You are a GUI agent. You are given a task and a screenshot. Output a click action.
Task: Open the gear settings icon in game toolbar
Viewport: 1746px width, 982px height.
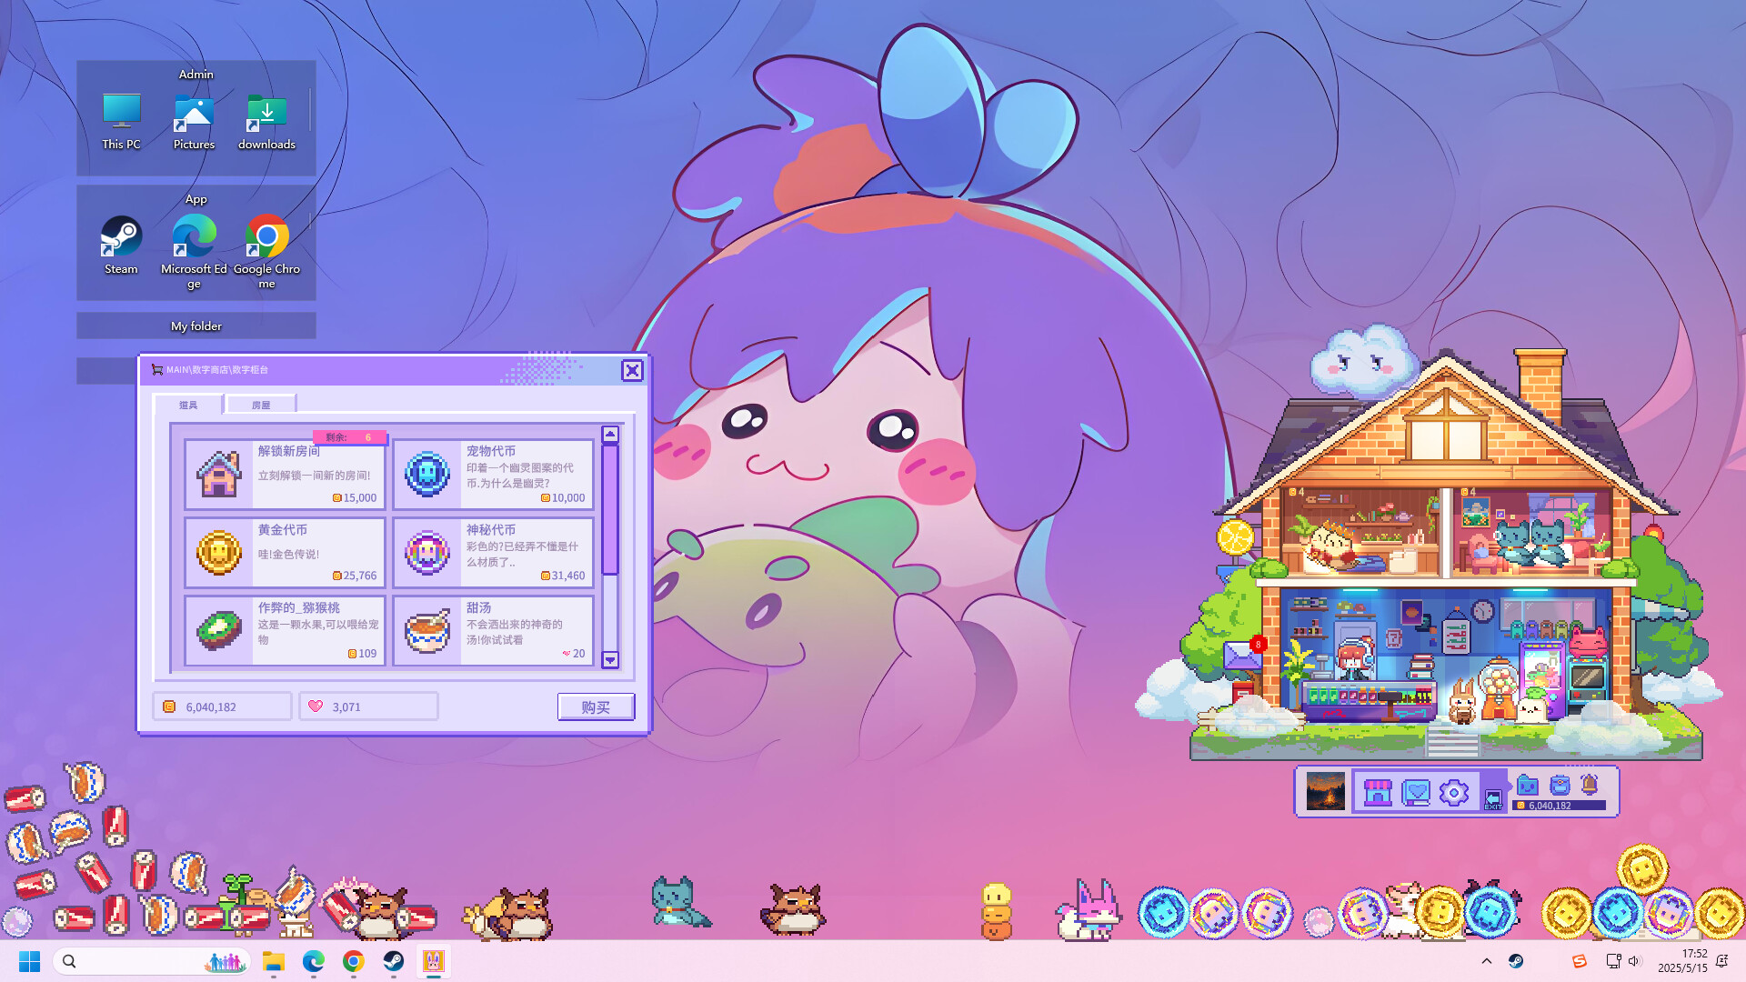pos(1453,792)
